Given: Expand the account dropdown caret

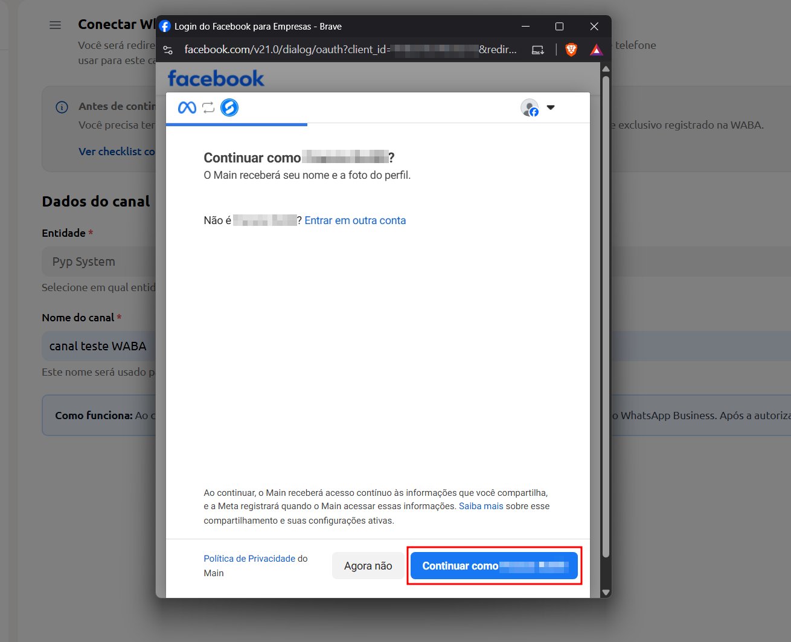Looking at the screenshot, I should coord(551,108).
